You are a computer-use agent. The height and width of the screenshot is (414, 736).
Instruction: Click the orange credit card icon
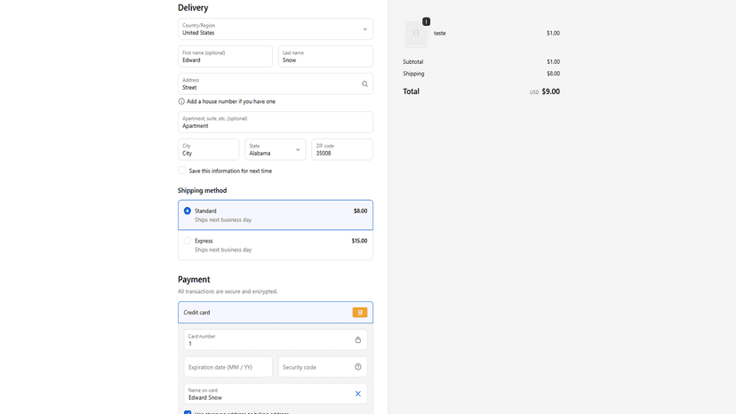(360, 313)
